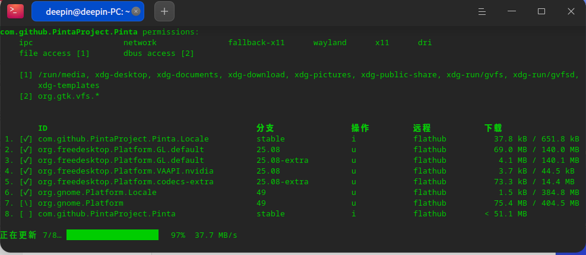Click checkmark for GL.default 25.08-extra row
This screenshot has height=255, width=586.
point(26,160)
